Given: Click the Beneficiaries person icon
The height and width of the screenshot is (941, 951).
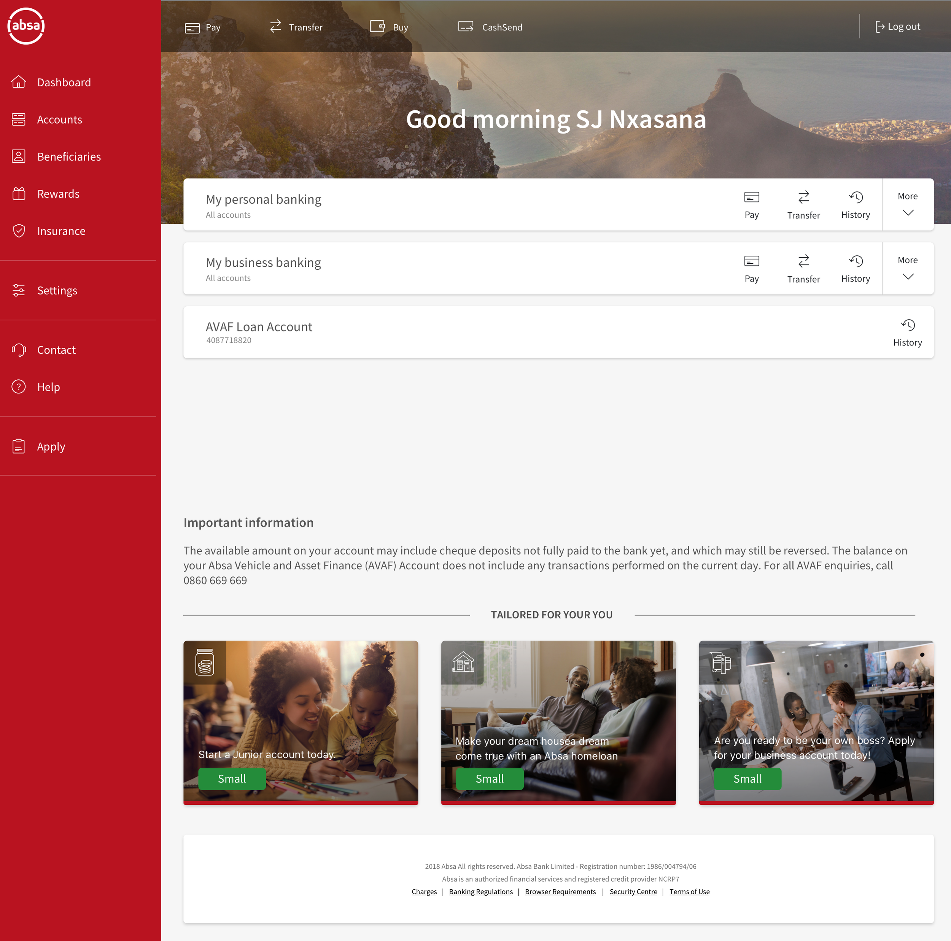Looking at the screenshot, I should coord(19,156).
